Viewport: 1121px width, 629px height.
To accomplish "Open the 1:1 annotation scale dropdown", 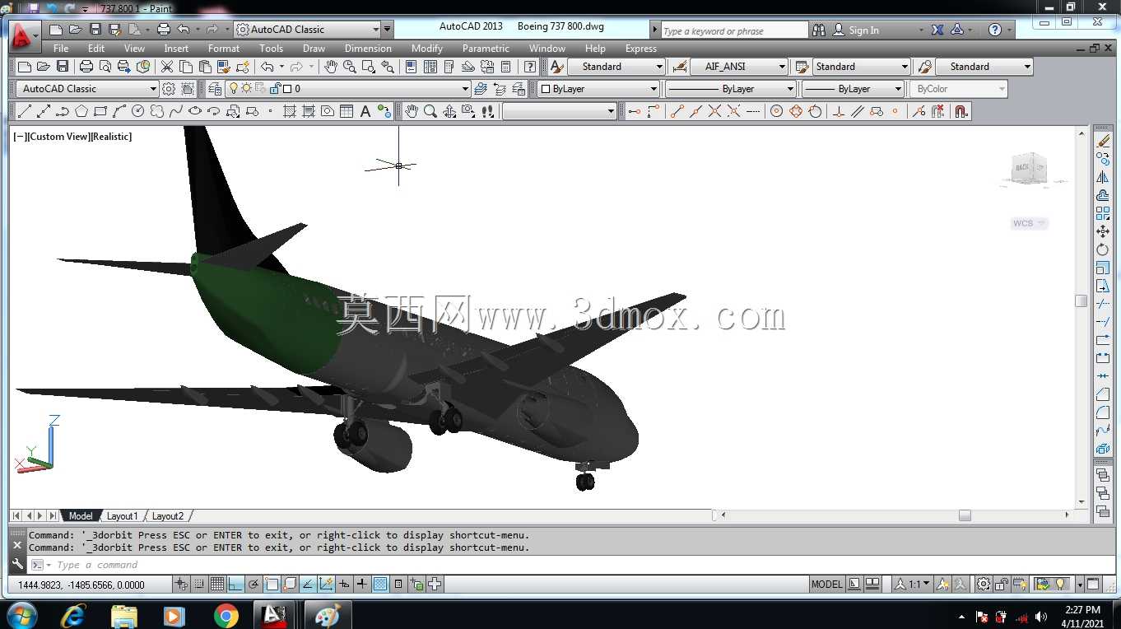I will [x=913, y=585].
